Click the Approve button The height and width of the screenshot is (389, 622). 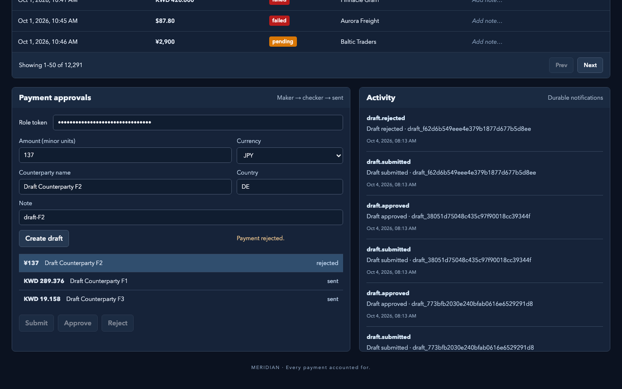(x=78, y=323)
